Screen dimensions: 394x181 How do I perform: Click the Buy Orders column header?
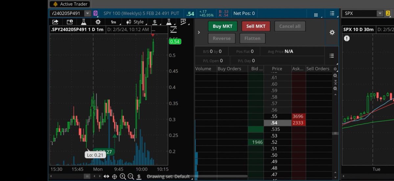[229, 69]
